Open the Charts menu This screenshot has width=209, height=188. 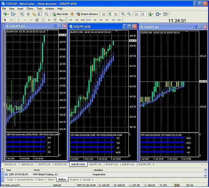30,9
